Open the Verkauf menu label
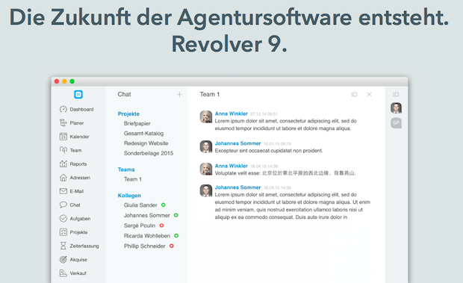463x283 pixels. (x=78, y=273)
